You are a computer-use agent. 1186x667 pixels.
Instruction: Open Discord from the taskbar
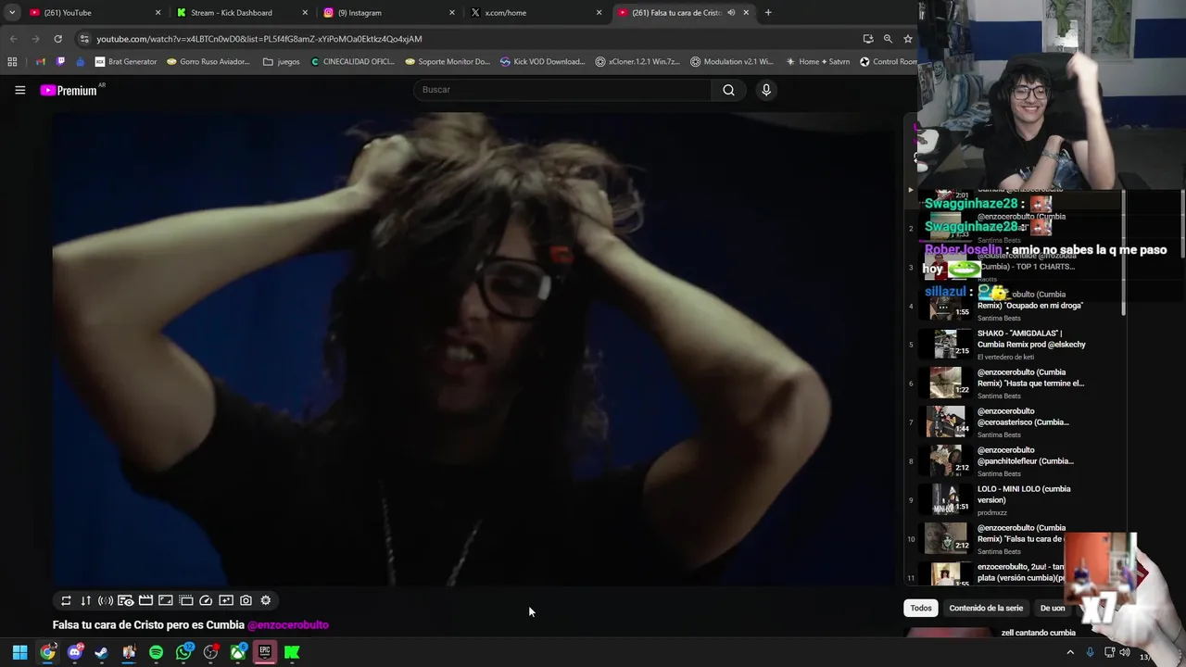coord(75,652)
